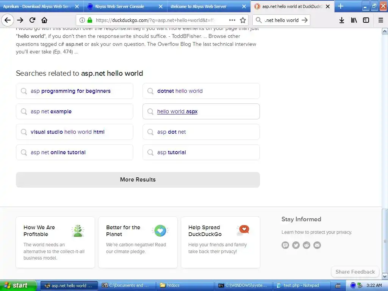
Task: Click the page scrollbar down arrow
Action: point(385,276)
